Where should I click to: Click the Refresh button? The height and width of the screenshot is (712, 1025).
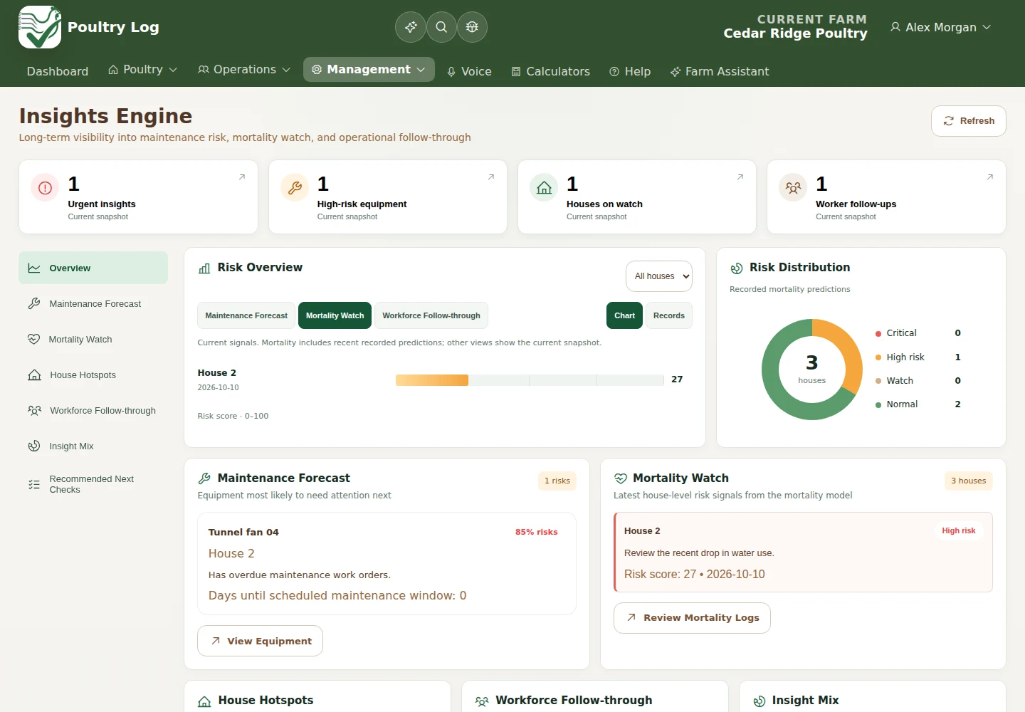coord(968,121)
